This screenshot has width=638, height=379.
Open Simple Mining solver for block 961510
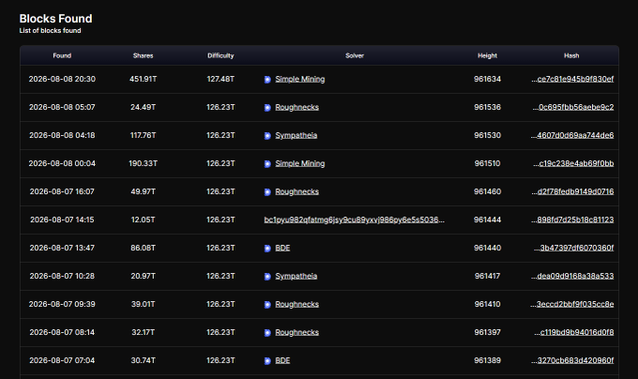point(300,163)
